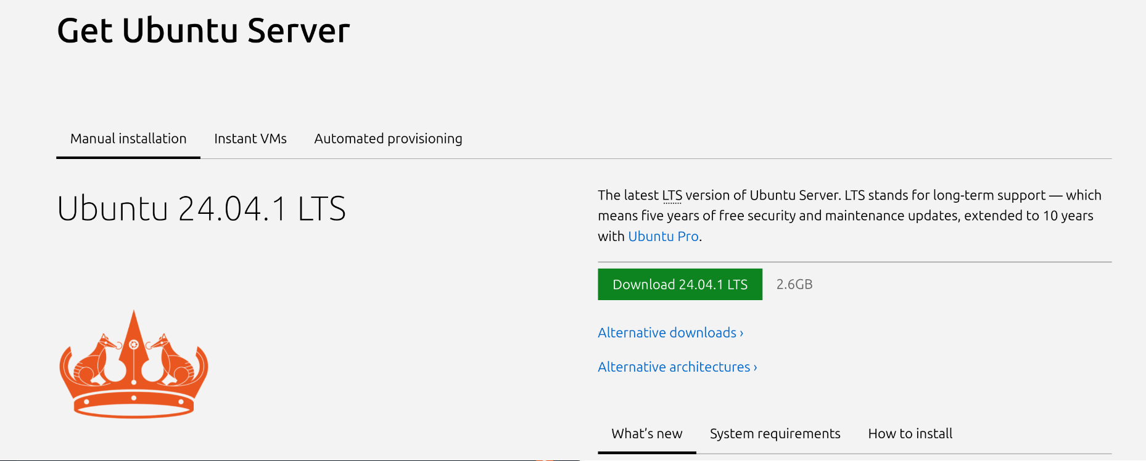Open the Automated provisioning tab

[387, 139]
